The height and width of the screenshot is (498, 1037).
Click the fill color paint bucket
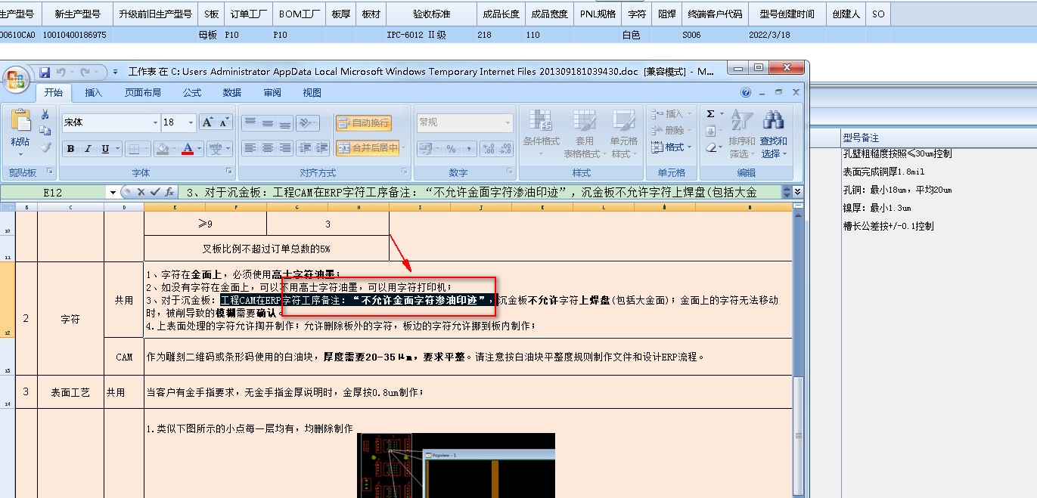(162, 149)
